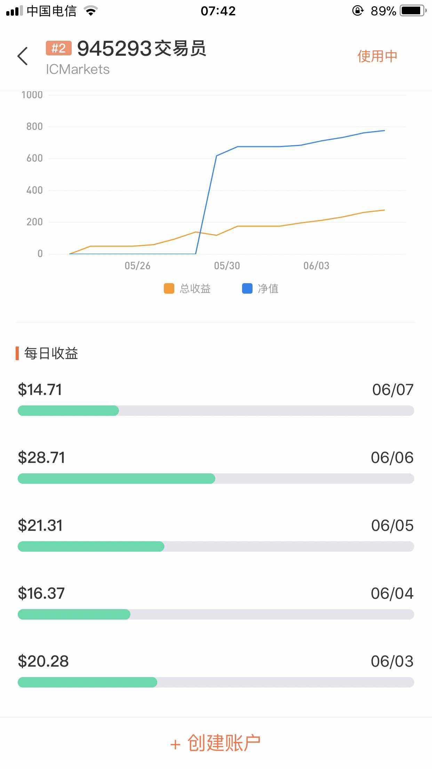This screenshot has width=432, height=769.
Task: Tap the back arrow icon
Action: tap(23, 56)
